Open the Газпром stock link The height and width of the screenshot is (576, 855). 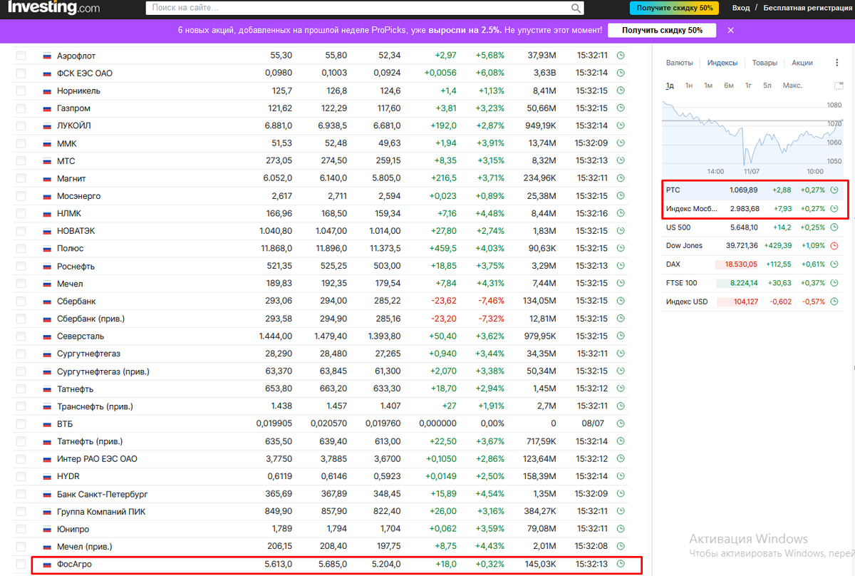pyautogui.click(x=73, y=108)
